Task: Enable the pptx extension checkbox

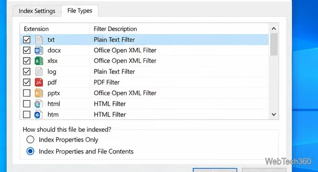Action: pyautogui.click(x=27, y=93)
